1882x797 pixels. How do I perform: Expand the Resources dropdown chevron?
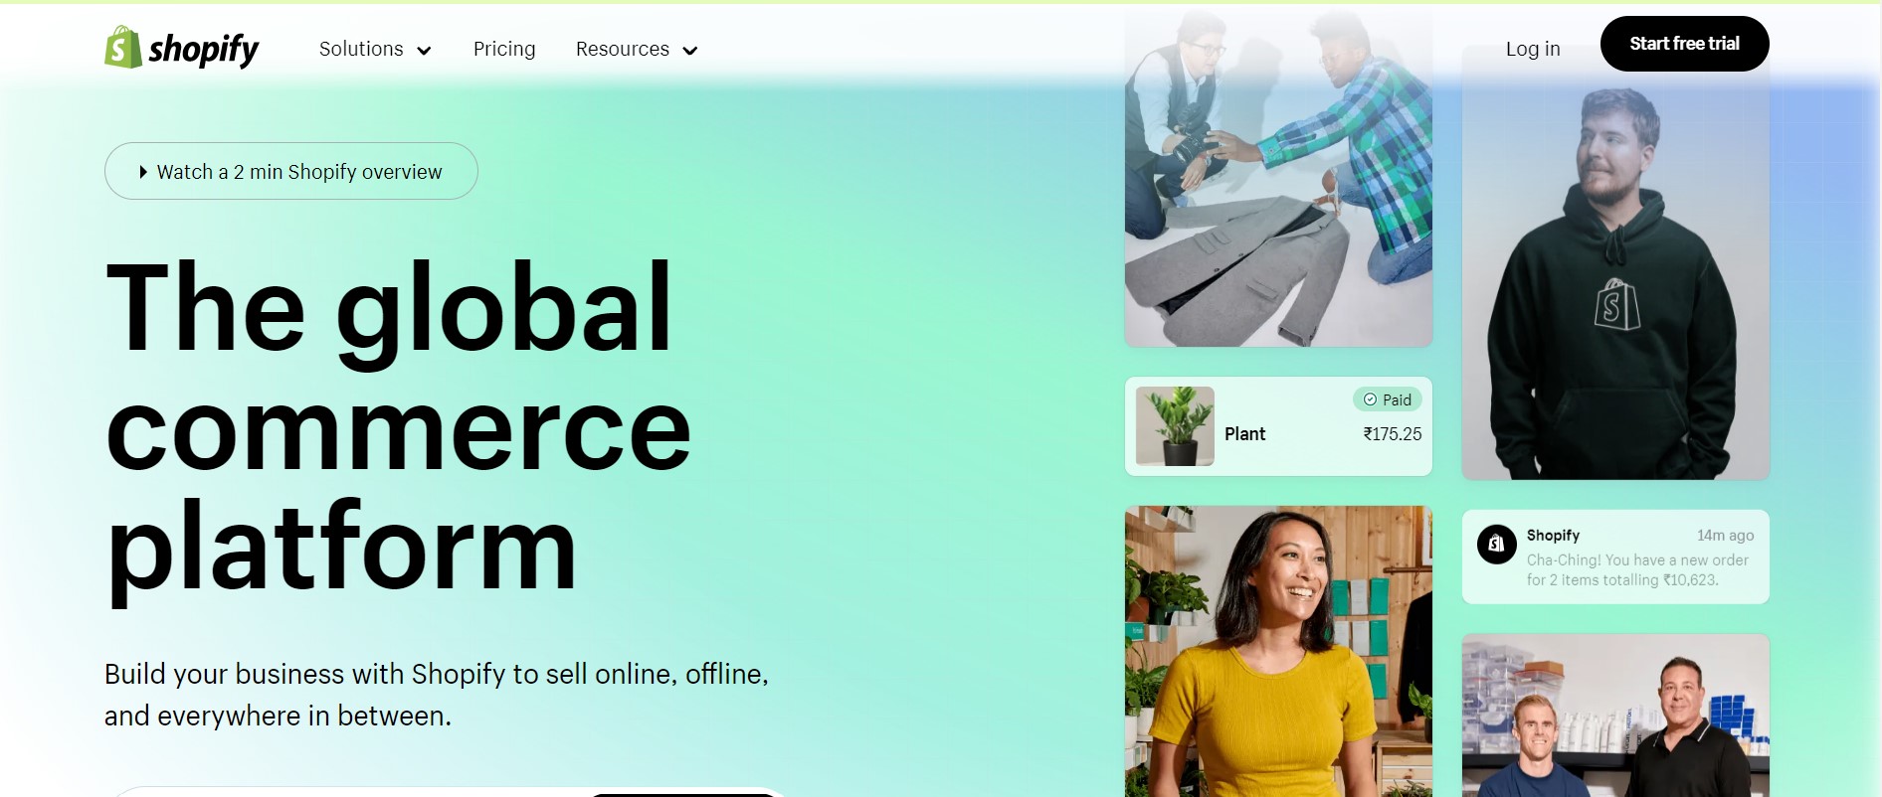[x=690, y=51]
